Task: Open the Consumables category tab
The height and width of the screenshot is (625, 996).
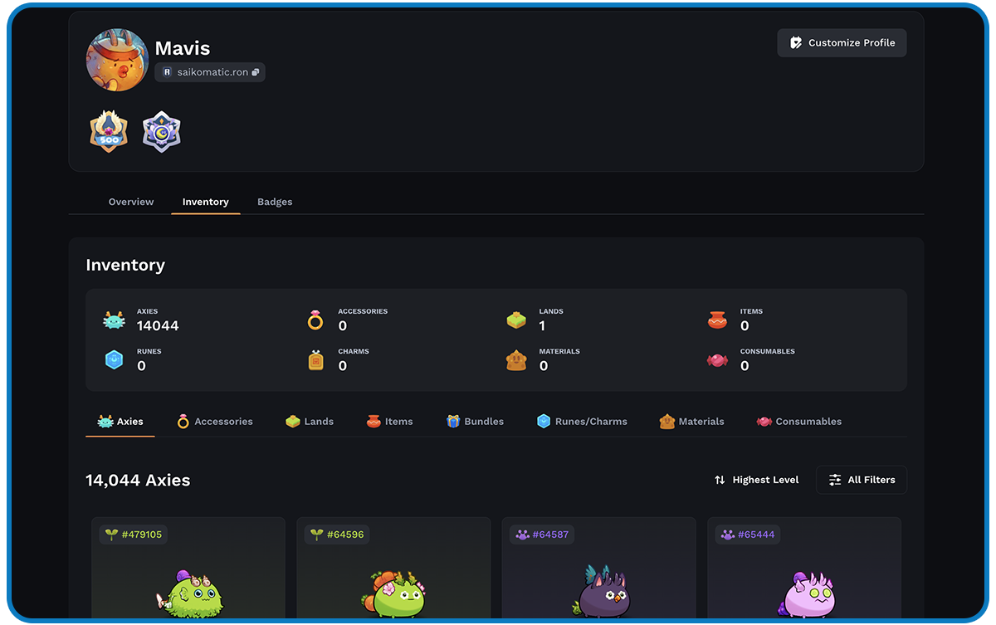Action: coord(798,422)
